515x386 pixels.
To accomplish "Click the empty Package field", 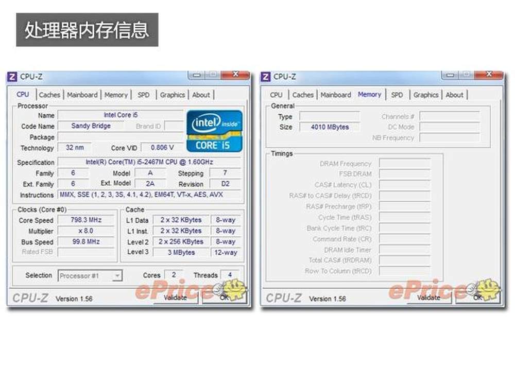I will [120, 137].
